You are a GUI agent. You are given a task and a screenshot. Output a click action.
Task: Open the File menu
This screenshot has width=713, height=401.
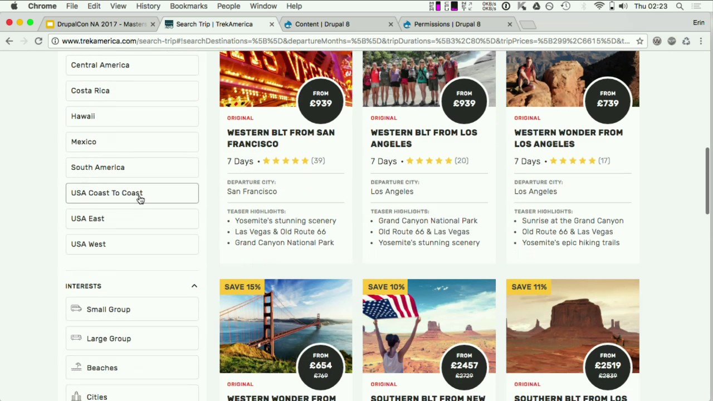point(72,6)
